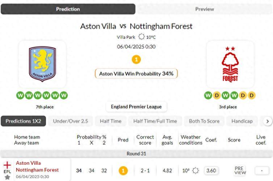Viewport: 273px width, 181px height.
Task: Click the weather icon in the match row
Action: pos(196,171)
